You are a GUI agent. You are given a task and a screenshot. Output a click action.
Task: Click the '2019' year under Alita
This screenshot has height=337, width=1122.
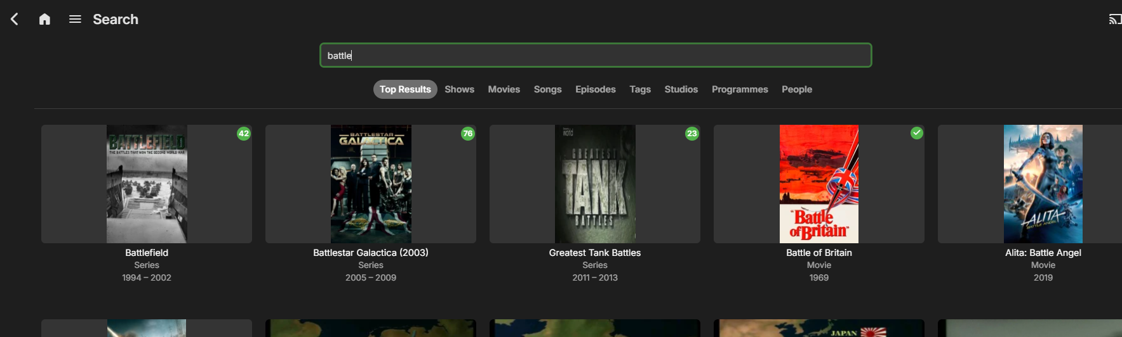pos(1043,277)
